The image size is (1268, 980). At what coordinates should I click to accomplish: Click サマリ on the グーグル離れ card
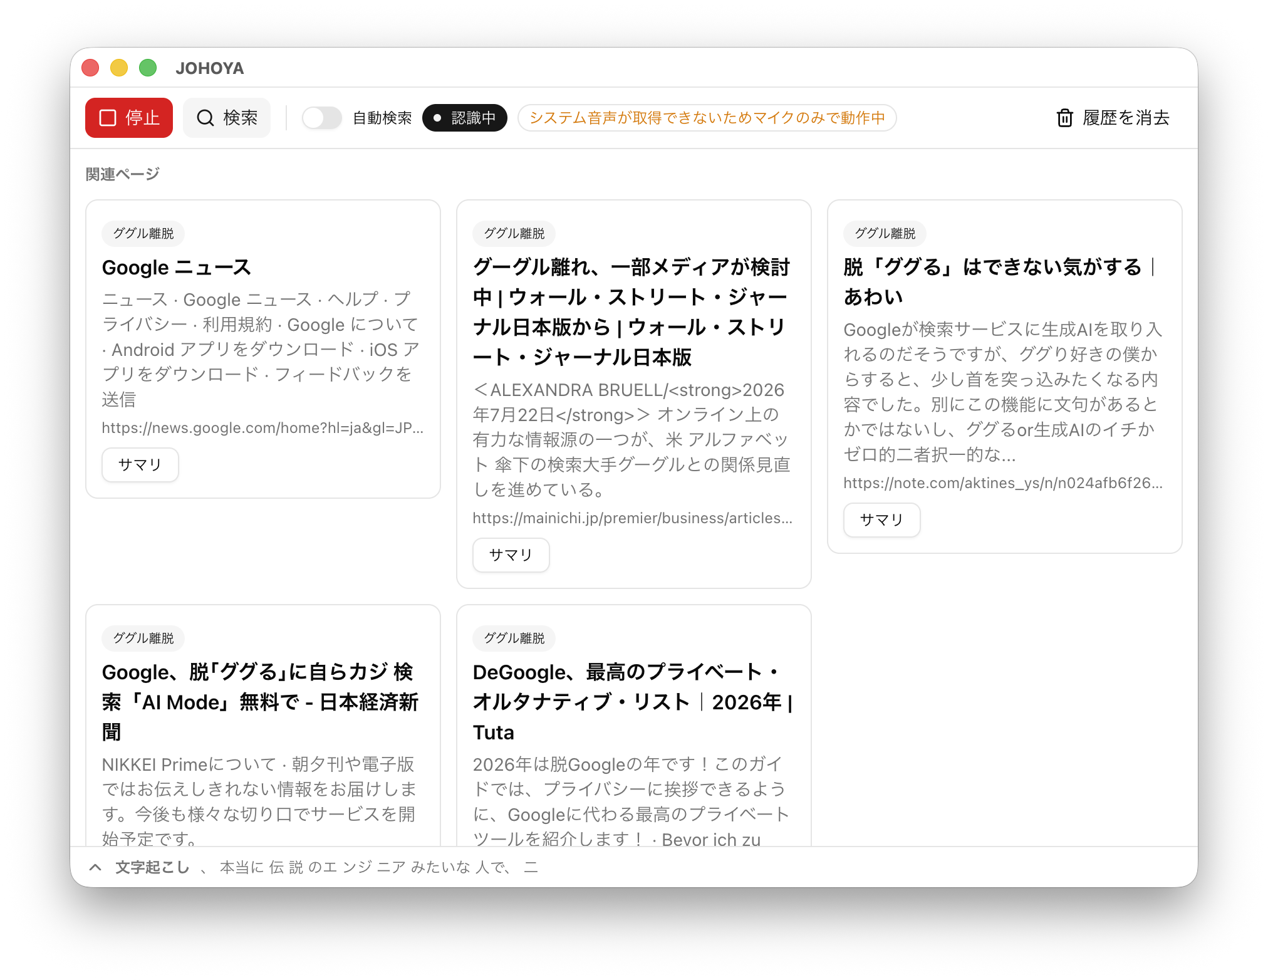coord(511,555)
